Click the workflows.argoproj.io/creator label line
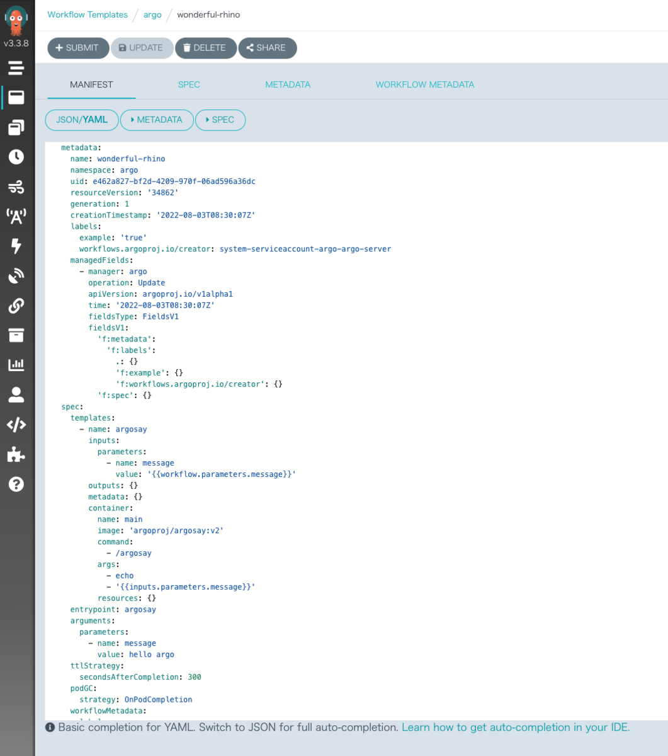 (x=235, y=249)
